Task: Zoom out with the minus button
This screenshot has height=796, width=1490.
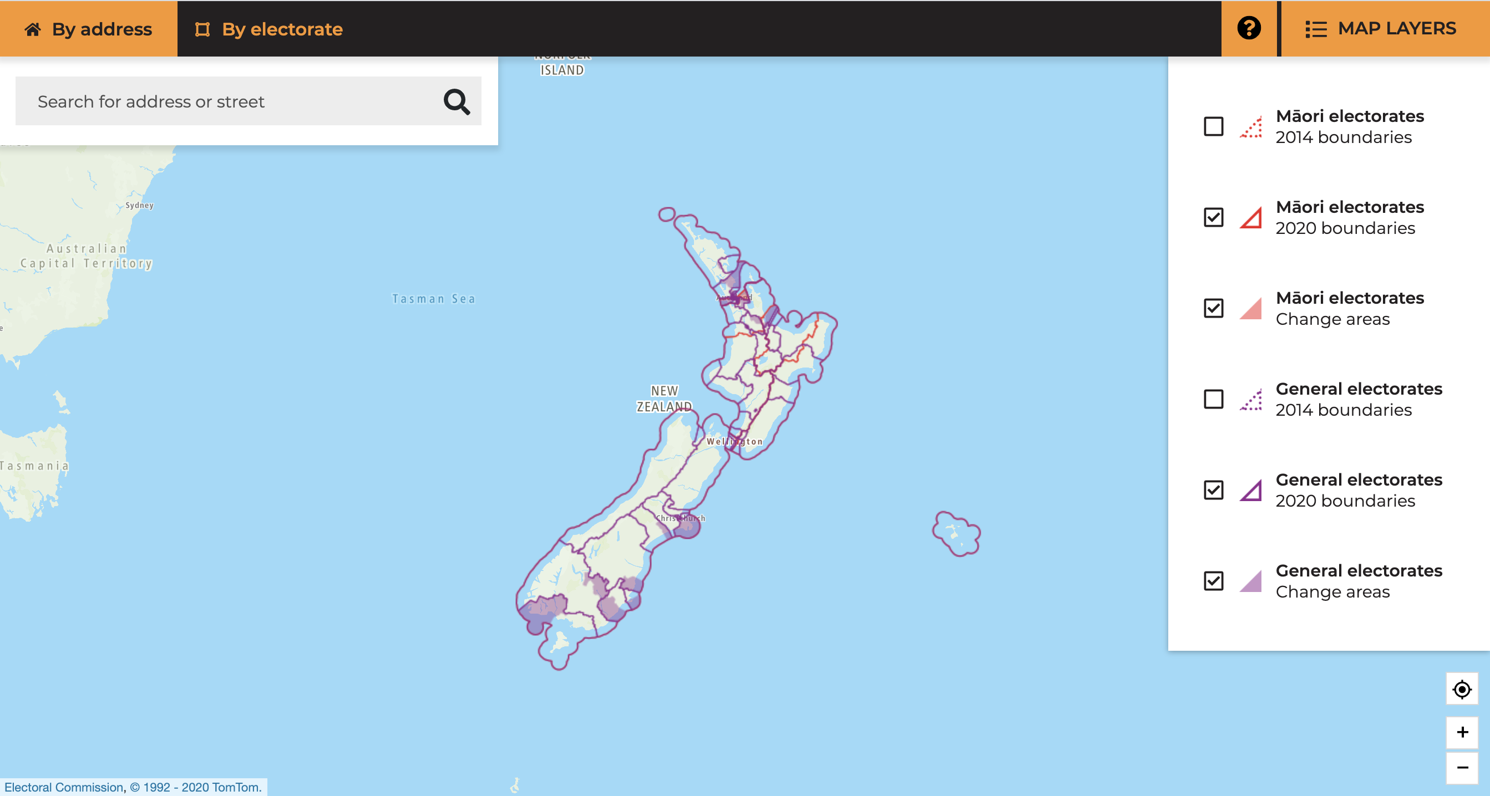Action: click(x=1462, y=768)
